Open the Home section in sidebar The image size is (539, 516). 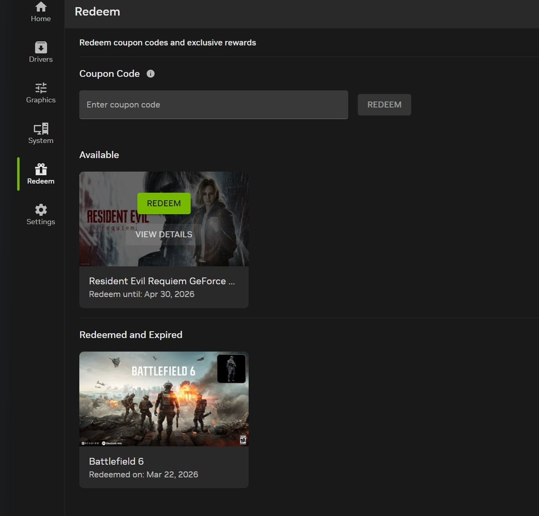41,12
